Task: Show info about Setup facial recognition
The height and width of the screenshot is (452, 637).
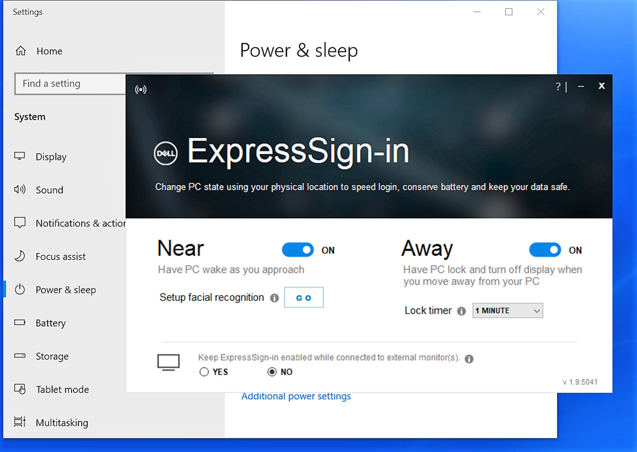Action: tap(274, 298)
